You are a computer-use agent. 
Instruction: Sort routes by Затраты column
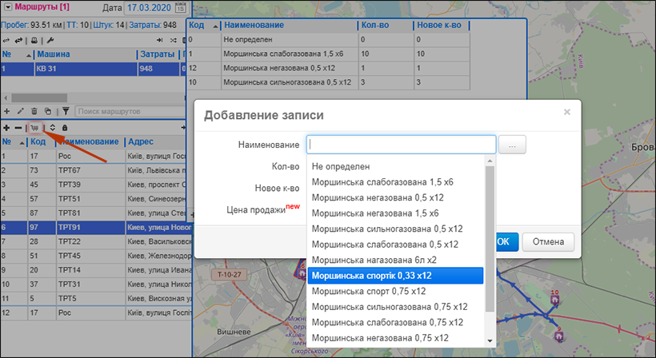point(158,54)
